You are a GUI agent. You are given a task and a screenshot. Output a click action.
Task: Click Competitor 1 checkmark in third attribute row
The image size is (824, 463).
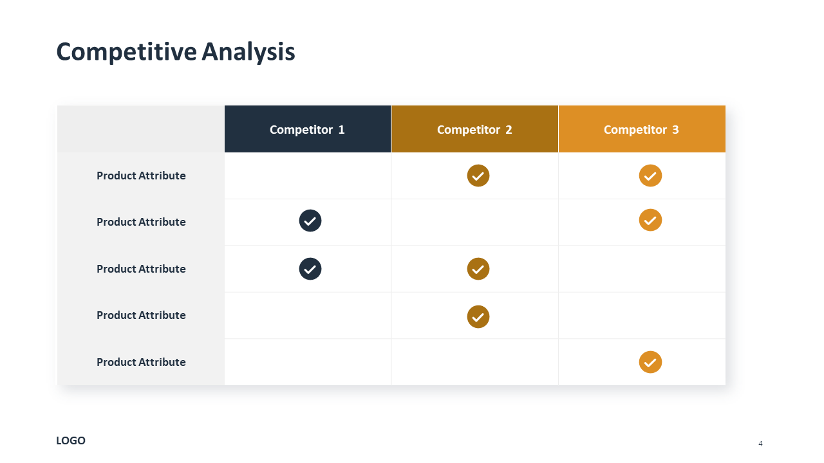coord(310,269)
